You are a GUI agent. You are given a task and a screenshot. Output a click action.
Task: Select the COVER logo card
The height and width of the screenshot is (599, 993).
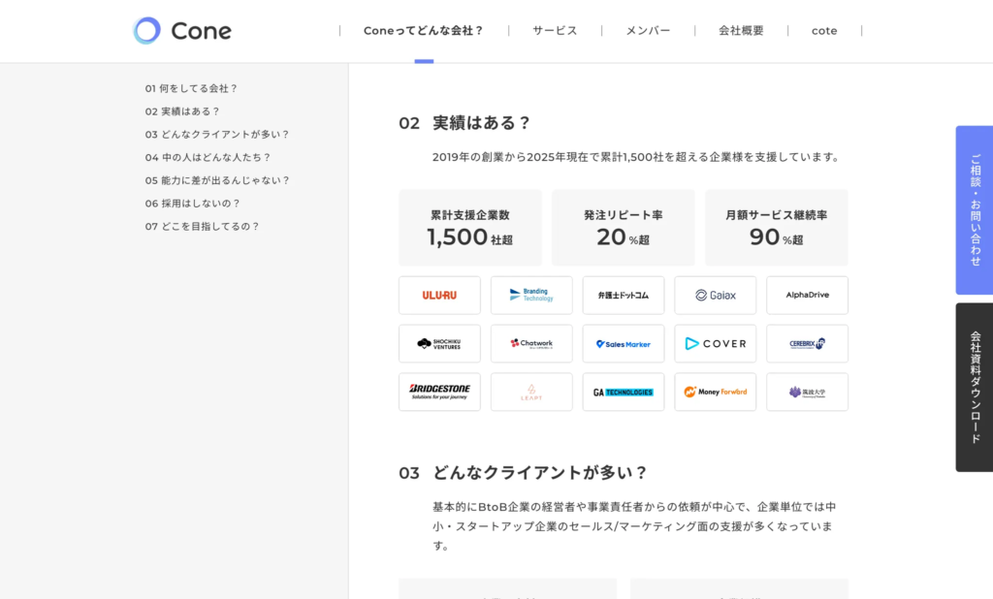click(x=716, y=344)
